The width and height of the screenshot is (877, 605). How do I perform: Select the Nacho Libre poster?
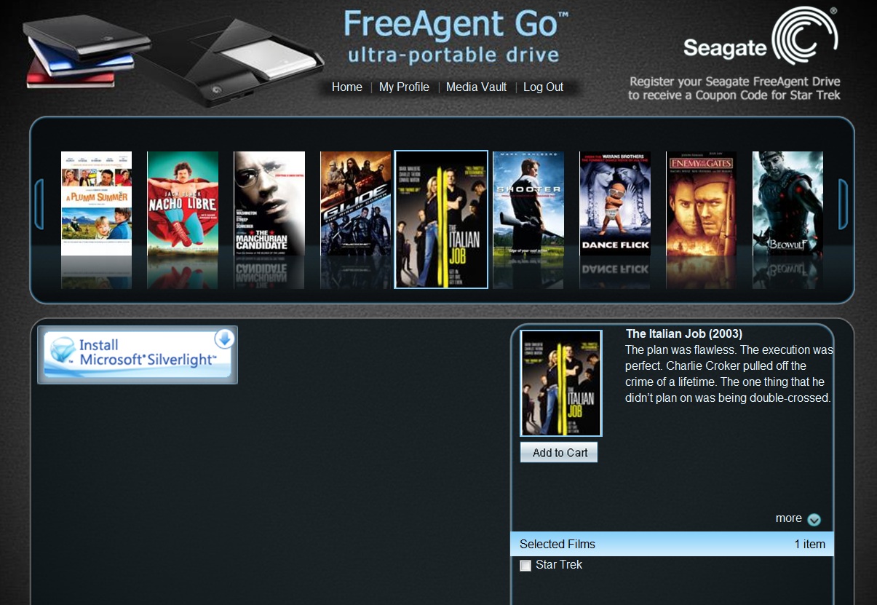pos(183,203)
